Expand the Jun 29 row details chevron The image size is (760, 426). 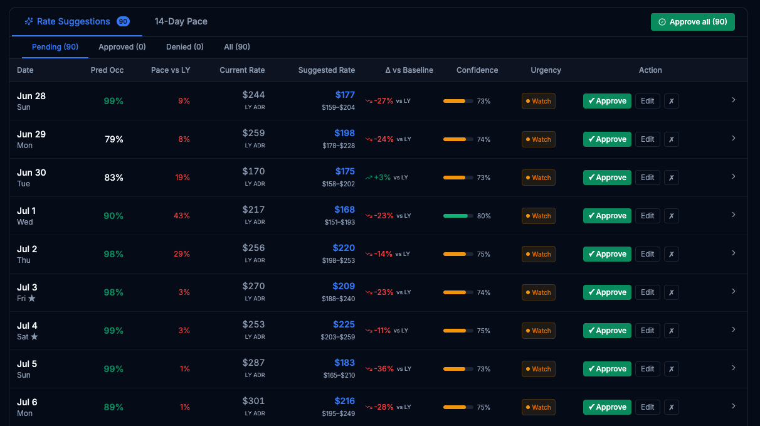point(733,138)
